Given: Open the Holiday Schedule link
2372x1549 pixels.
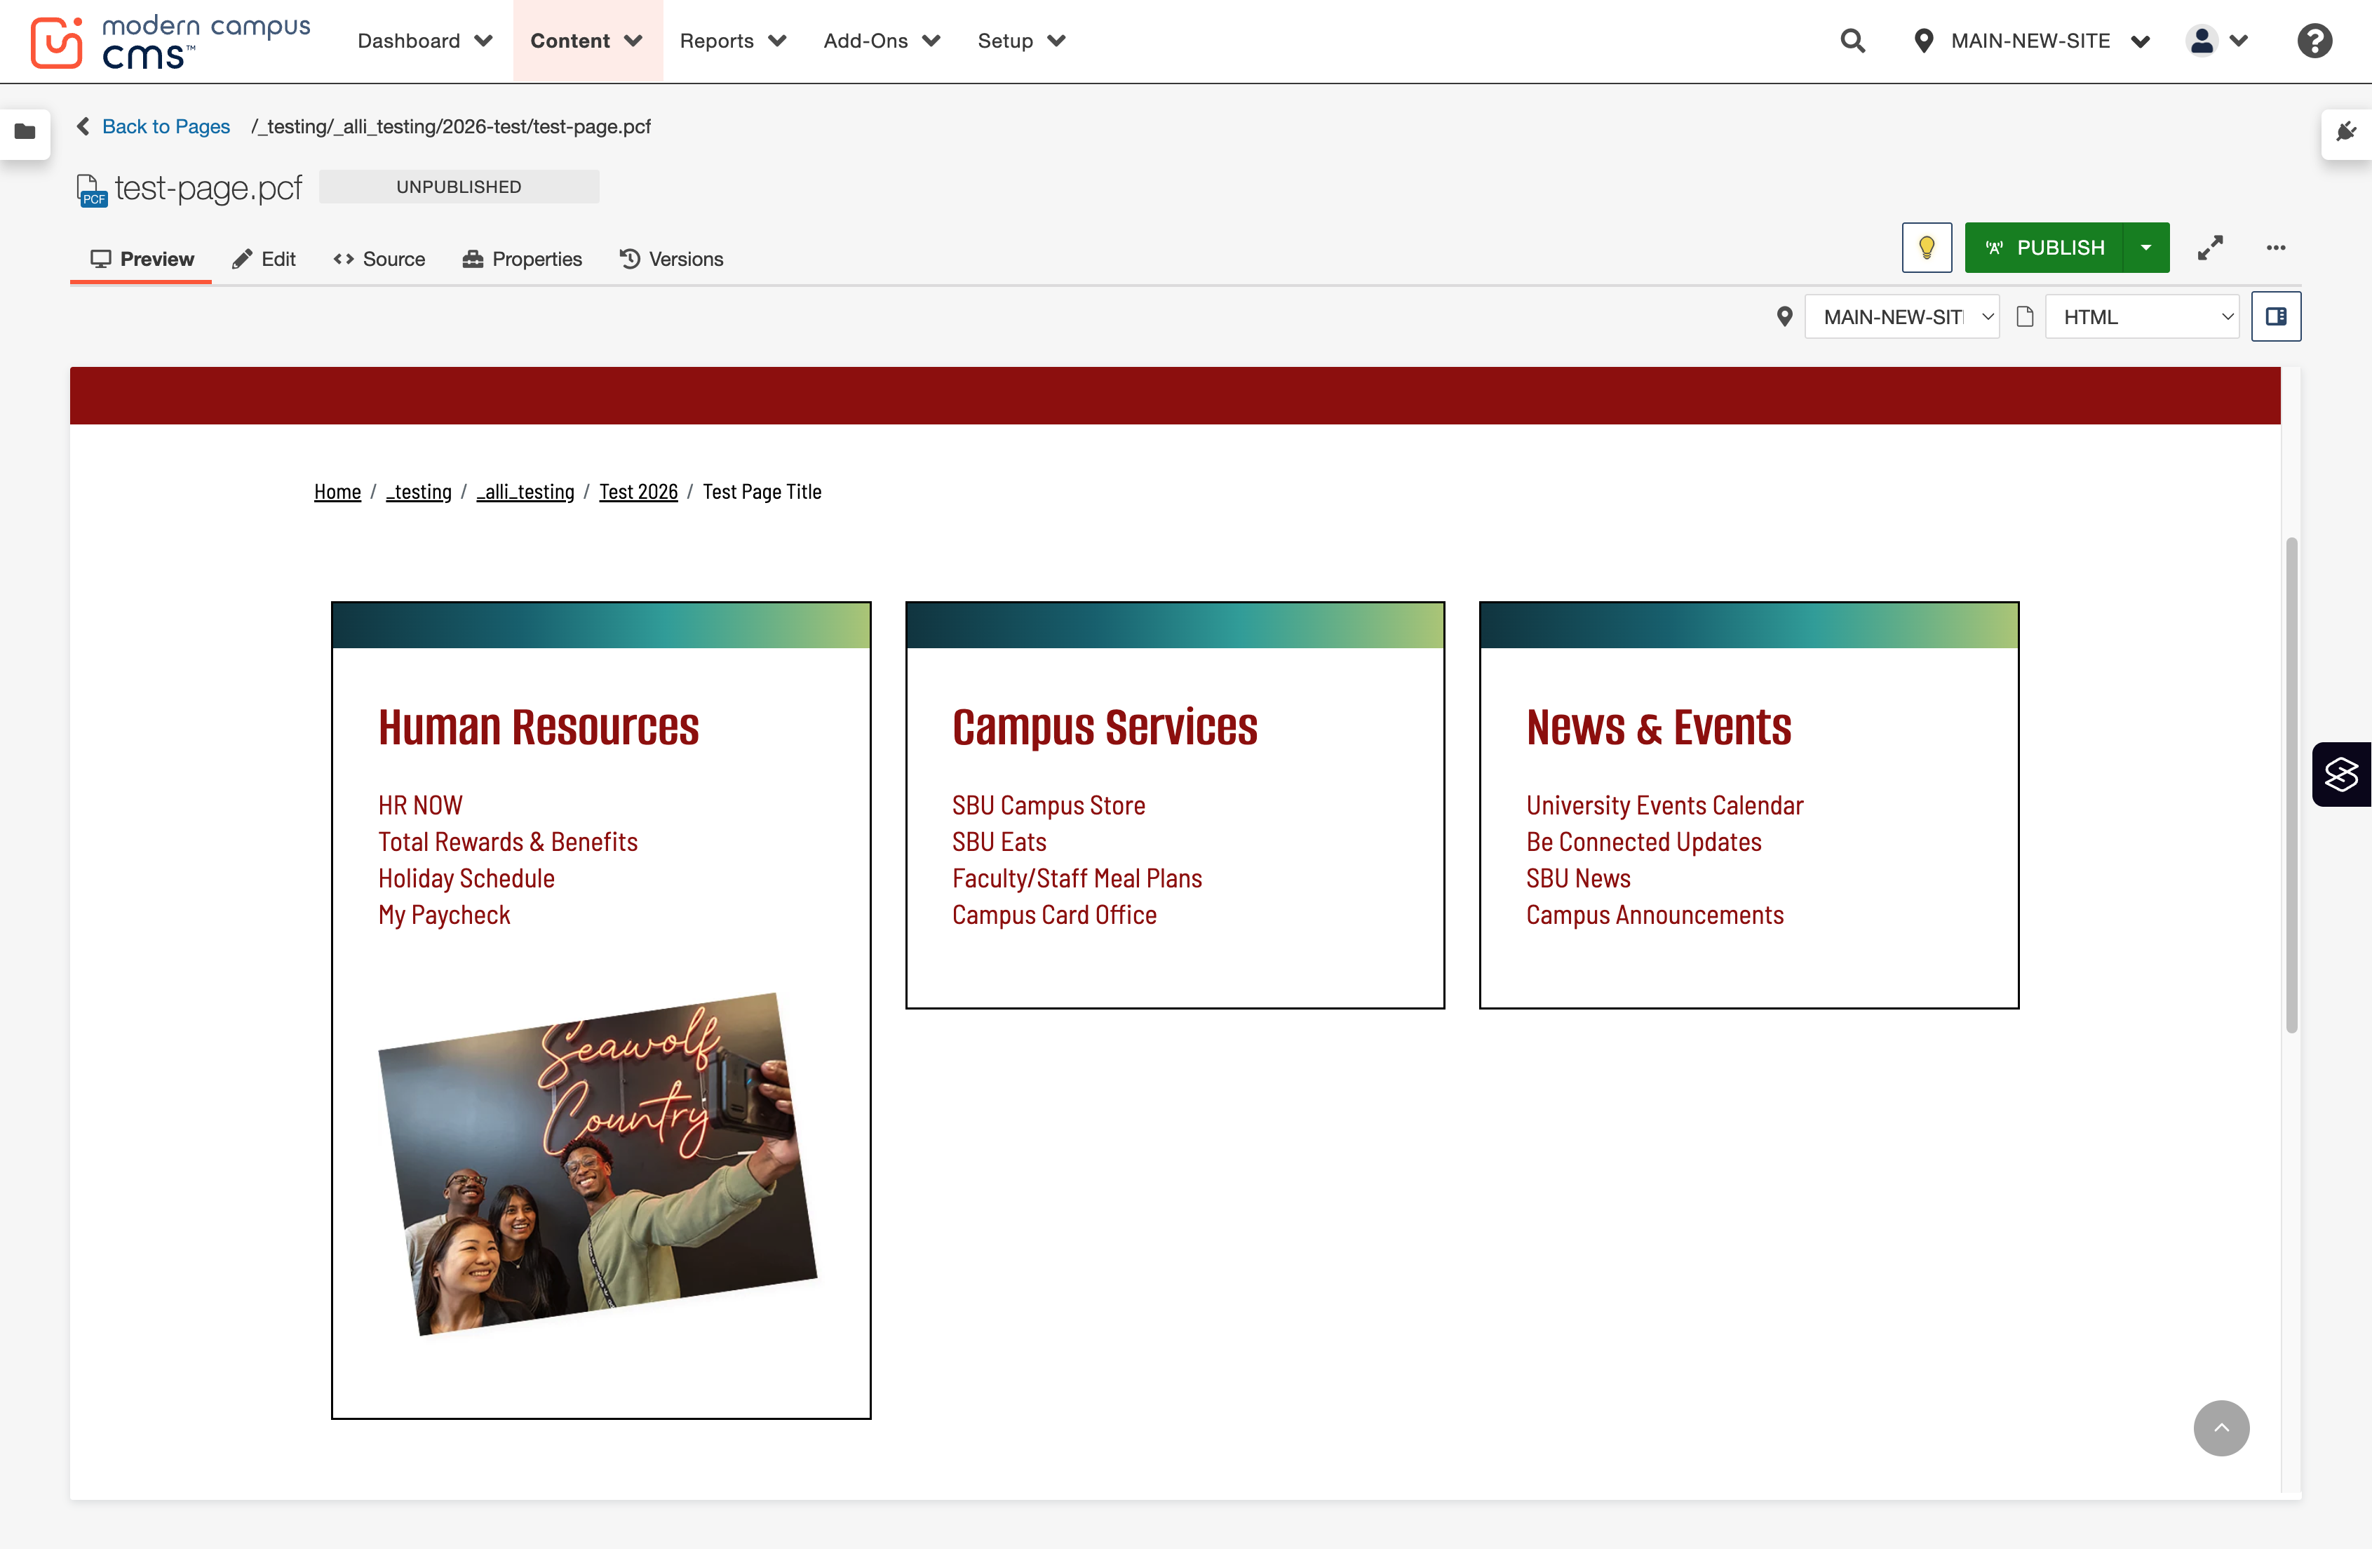Looking at the screenshot, I should [x=466, y=879].
